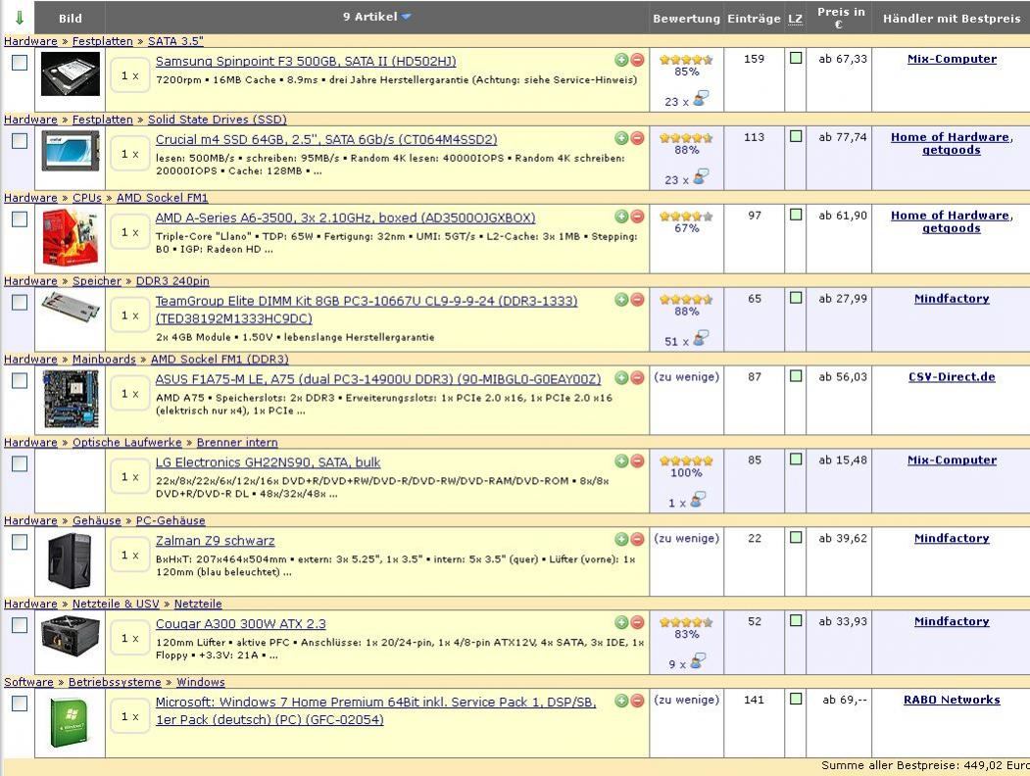This screenshot has width=1030, height=776.
Task: Click the green down arrow in table header
Action: tap(19, 18)
